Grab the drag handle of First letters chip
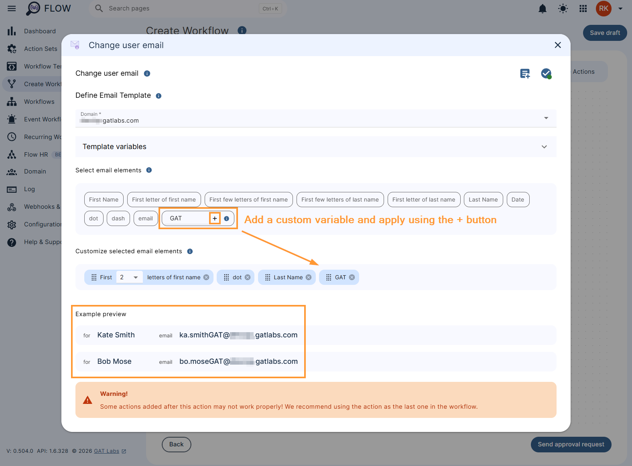The height and width of the screenshot is (466, 632). (94, 277)
